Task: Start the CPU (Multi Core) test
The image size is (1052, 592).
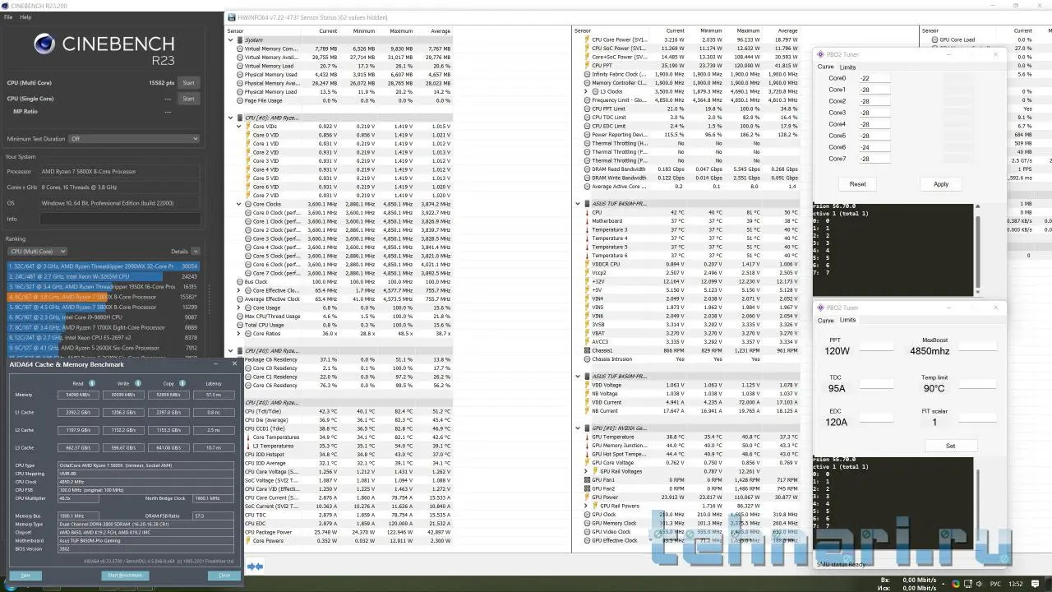Action: 188,83
